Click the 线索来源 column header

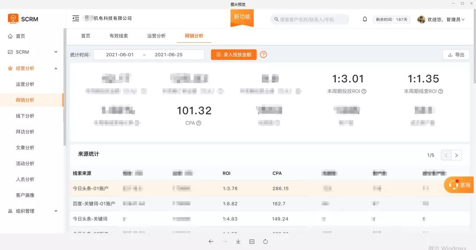(x=82, y=173)
